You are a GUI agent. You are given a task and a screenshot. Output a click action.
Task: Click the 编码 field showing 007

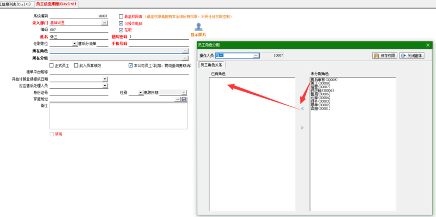click(x=78, y=30)
